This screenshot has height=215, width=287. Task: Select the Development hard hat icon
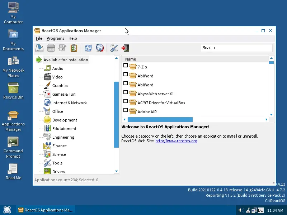click(x=47, y=120)
